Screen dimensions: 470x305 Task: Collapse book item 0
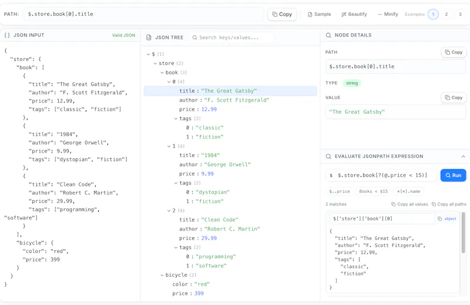pyautogui.click(x=169, y=82)
